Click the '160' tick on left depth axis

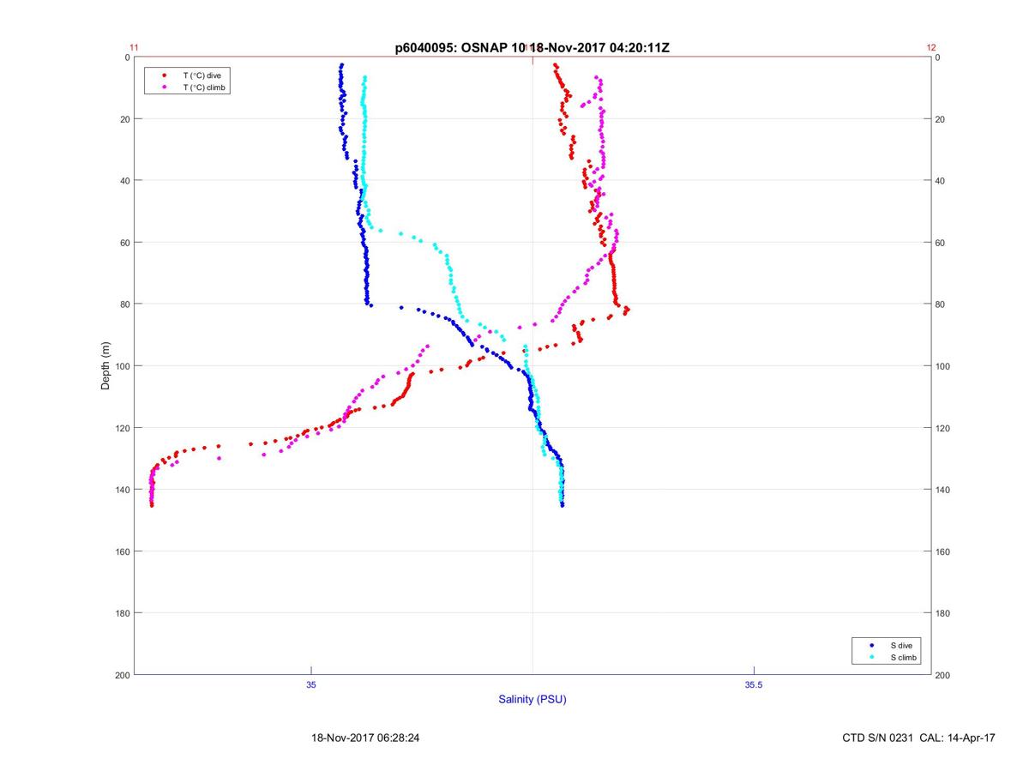point(122,551)
